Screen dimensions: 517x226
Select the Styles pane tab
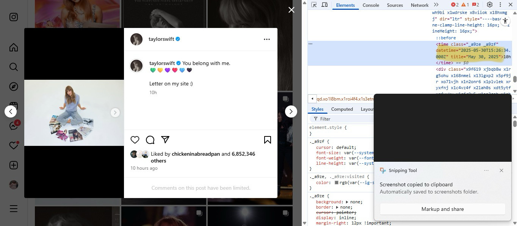point(317,109)
